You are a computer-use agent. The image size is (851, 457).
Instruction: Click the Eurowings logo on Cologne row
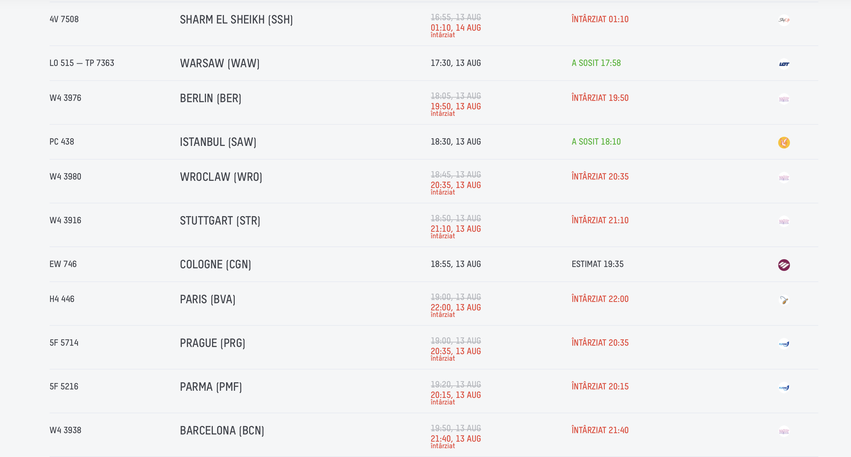(784, 265)
